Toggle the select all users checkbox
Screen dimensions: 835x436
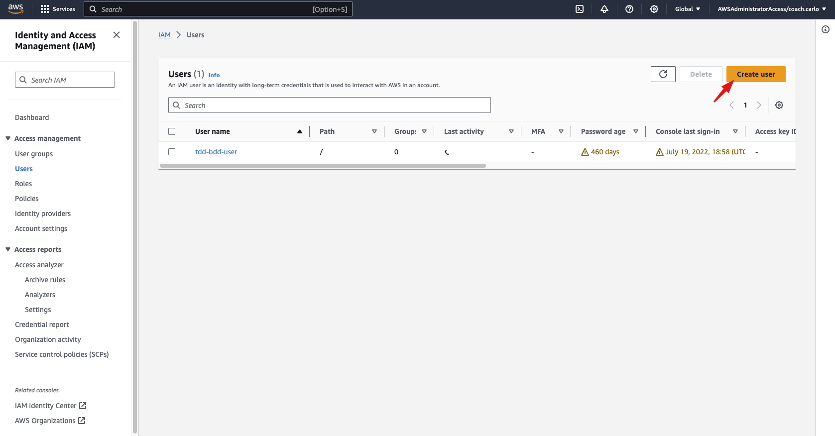click(172, 131)
